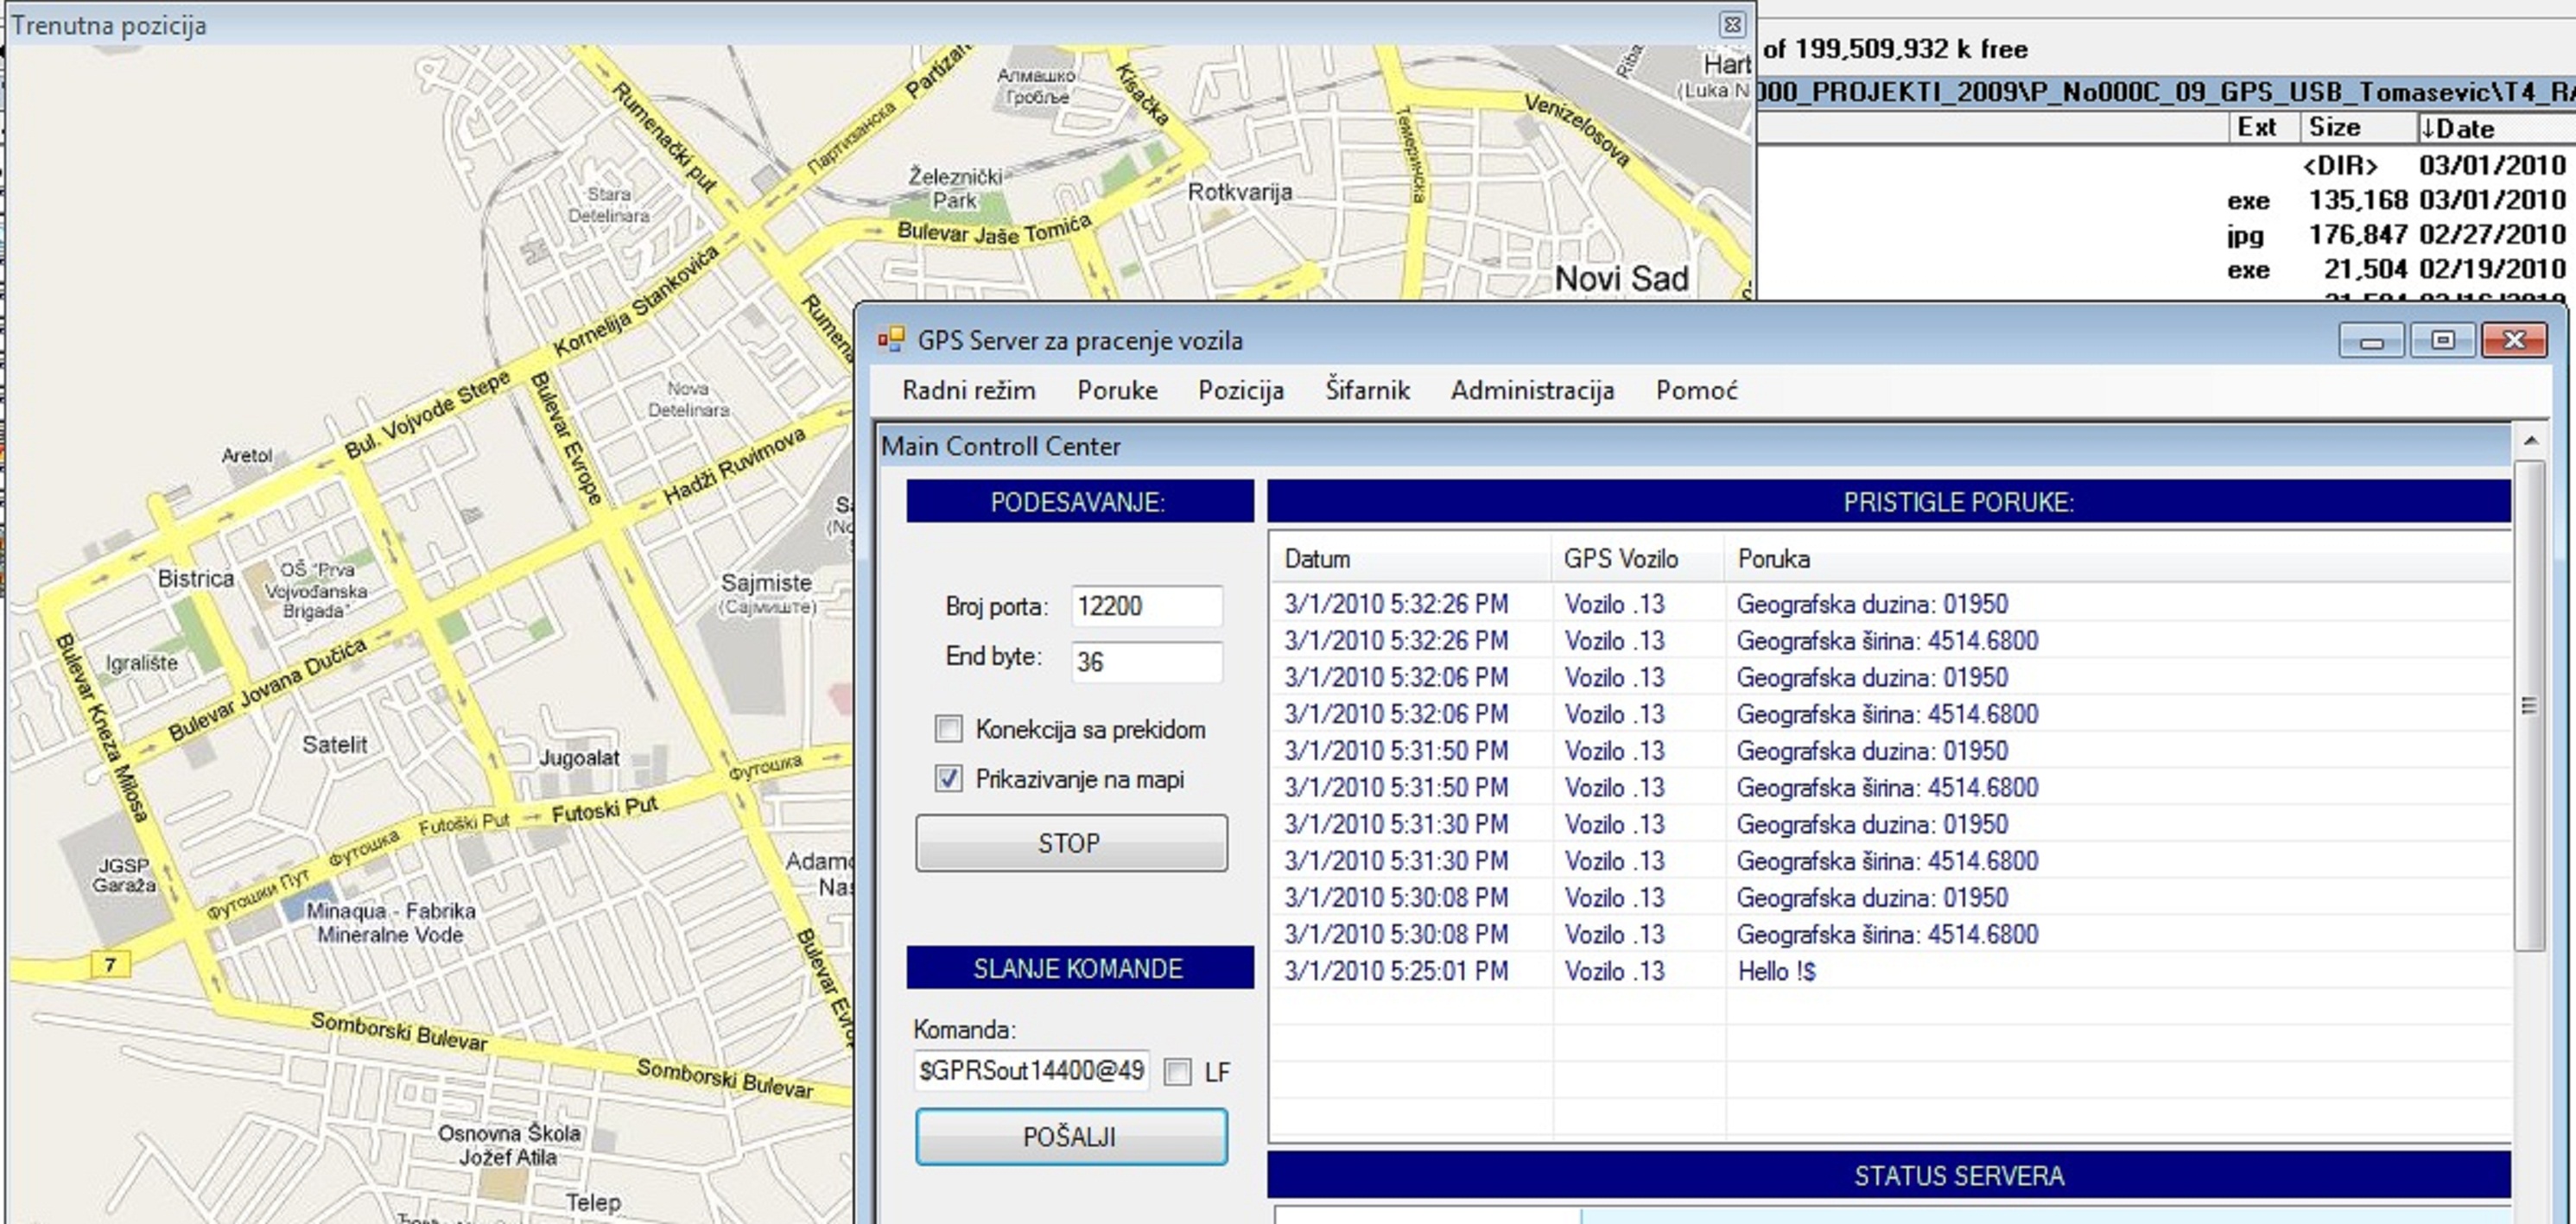Sort file manager list by Size column
Image resolution: width=2576 pixels, height=1224 pixels.
point(2357,128)
